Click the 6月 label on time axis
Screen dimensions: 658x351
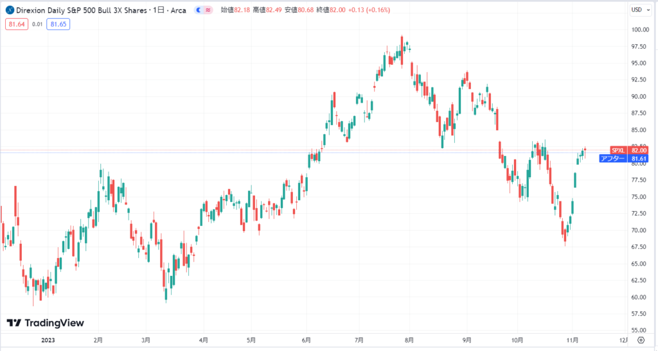tap(307, 340)
